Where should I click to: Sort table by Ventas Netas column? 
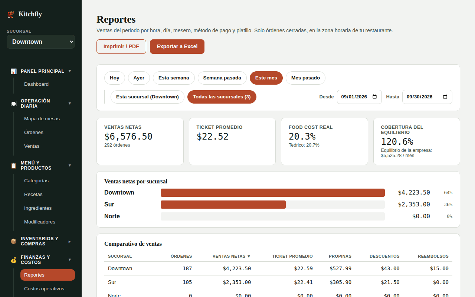pos(232,256)
